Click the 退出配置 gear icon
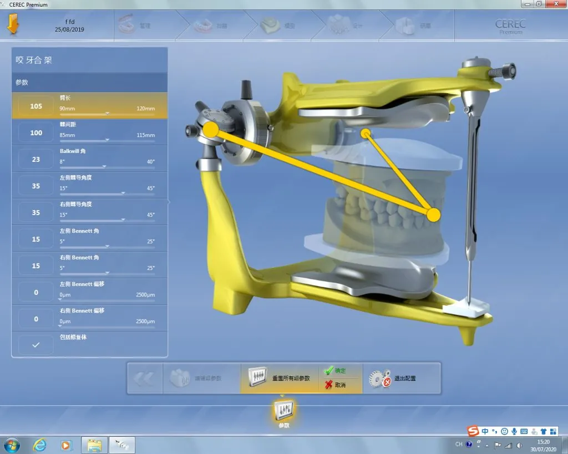The width and height of the screenshot is (568, 454). click(380, 379)
